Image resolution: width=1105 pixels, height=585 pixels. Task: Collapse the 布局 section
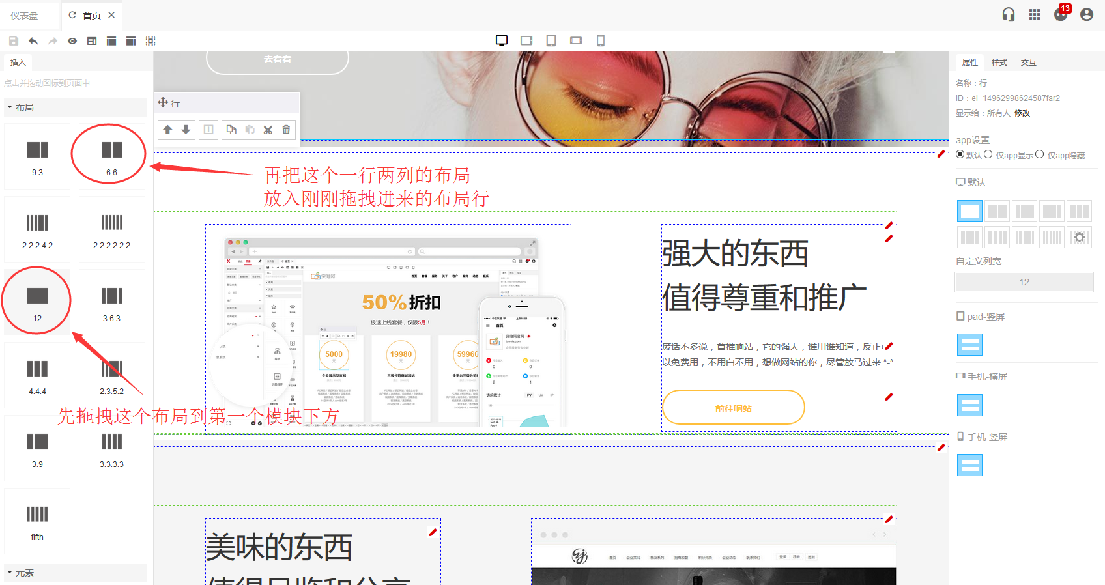[24, 107]
